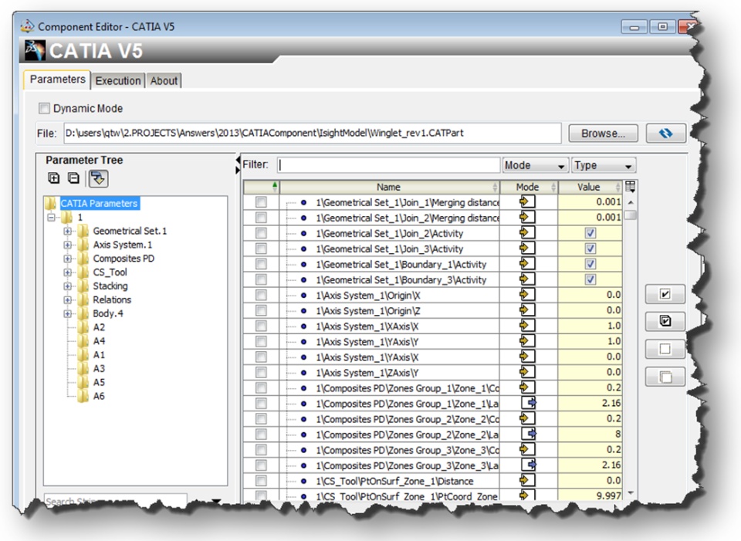The height and width of the screenshot is (541, 741).
Task: Expand the Geometrical Set.1 tree node
Action: click(x=68, y=231)
